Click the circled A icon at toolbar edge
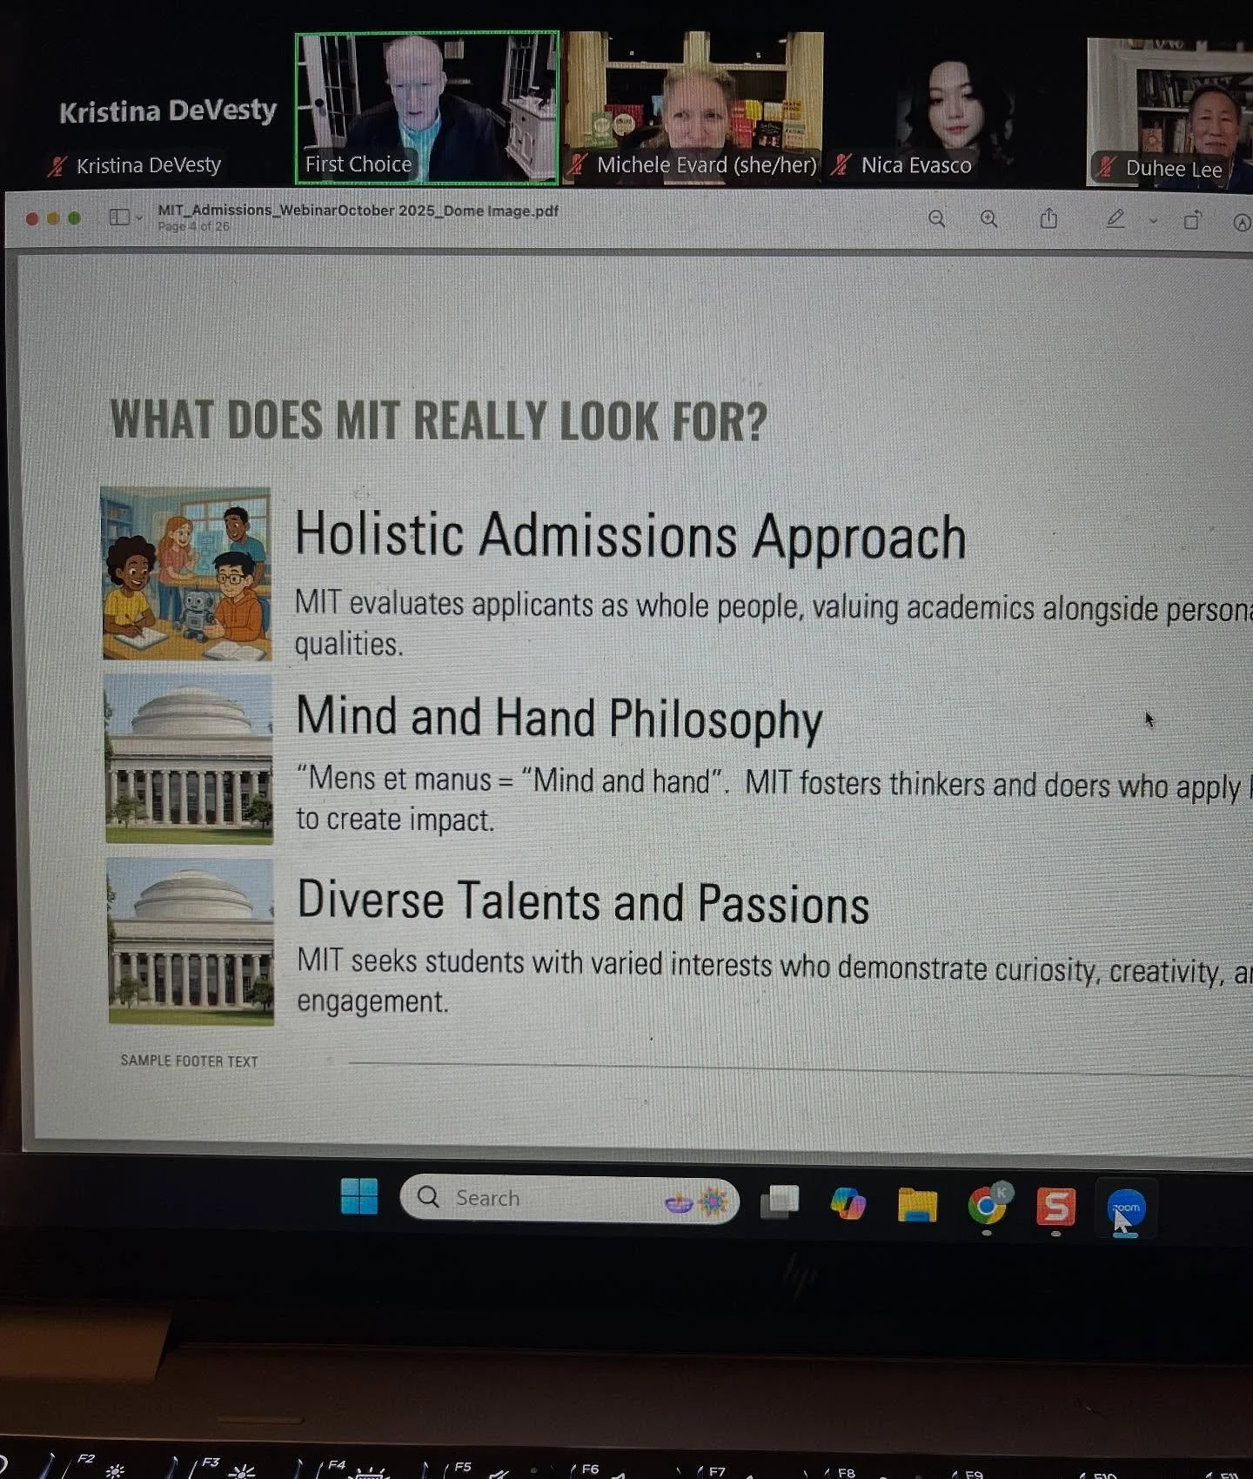Viewport: 1253px width, 1479px height. click(1243, 223)
